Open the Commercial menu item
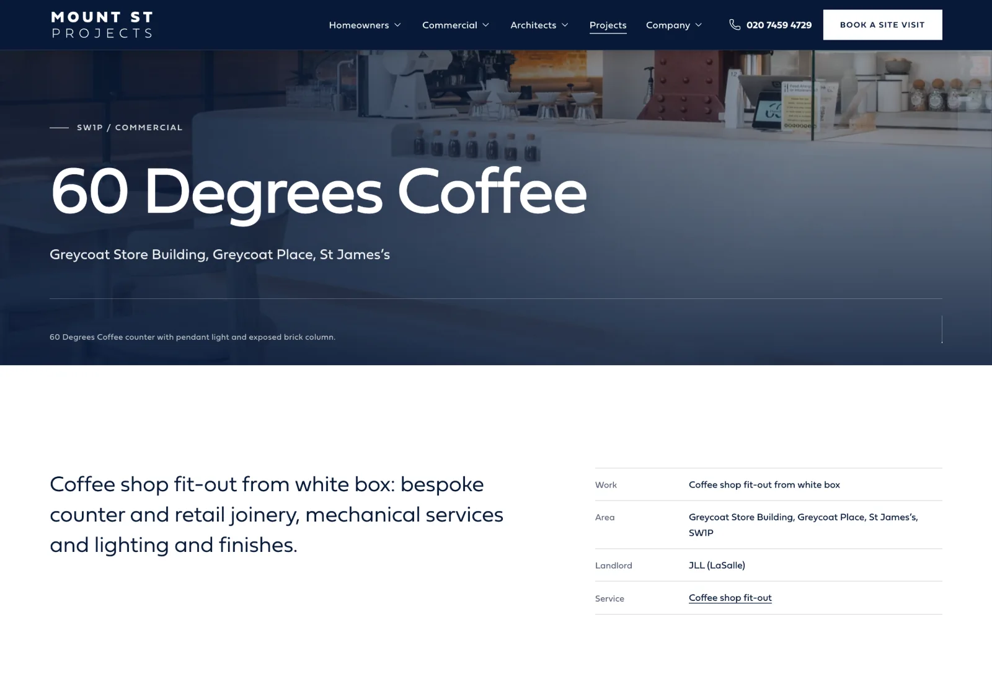This screenshot has width=992, height=689. coord(449,25)
